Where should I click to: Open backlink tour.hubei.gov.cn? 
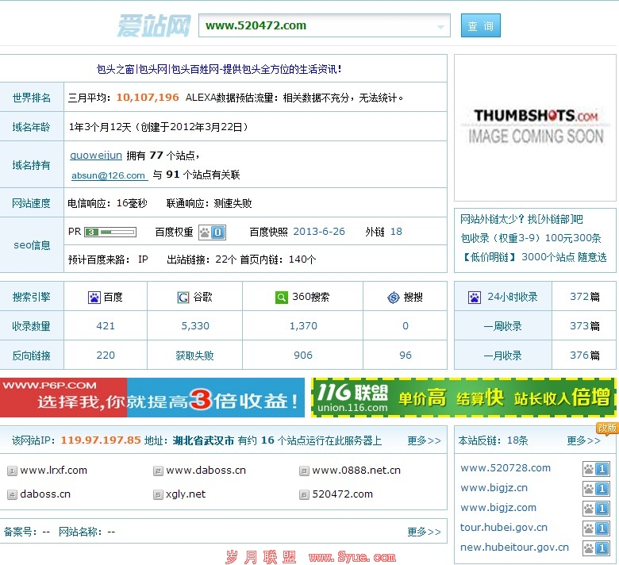[x=504, y=527]
